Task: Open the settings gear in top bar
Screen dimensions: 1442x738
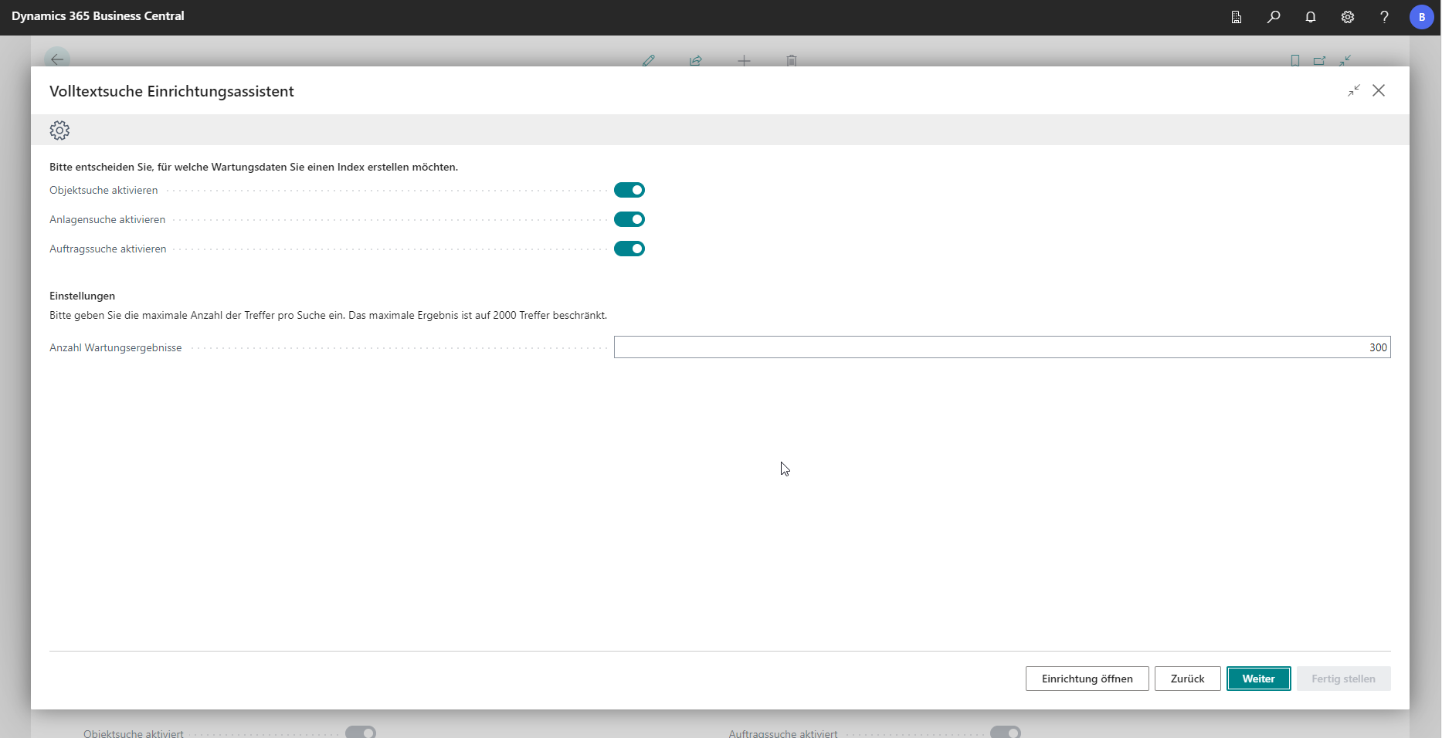Action: pos(1348,17)
